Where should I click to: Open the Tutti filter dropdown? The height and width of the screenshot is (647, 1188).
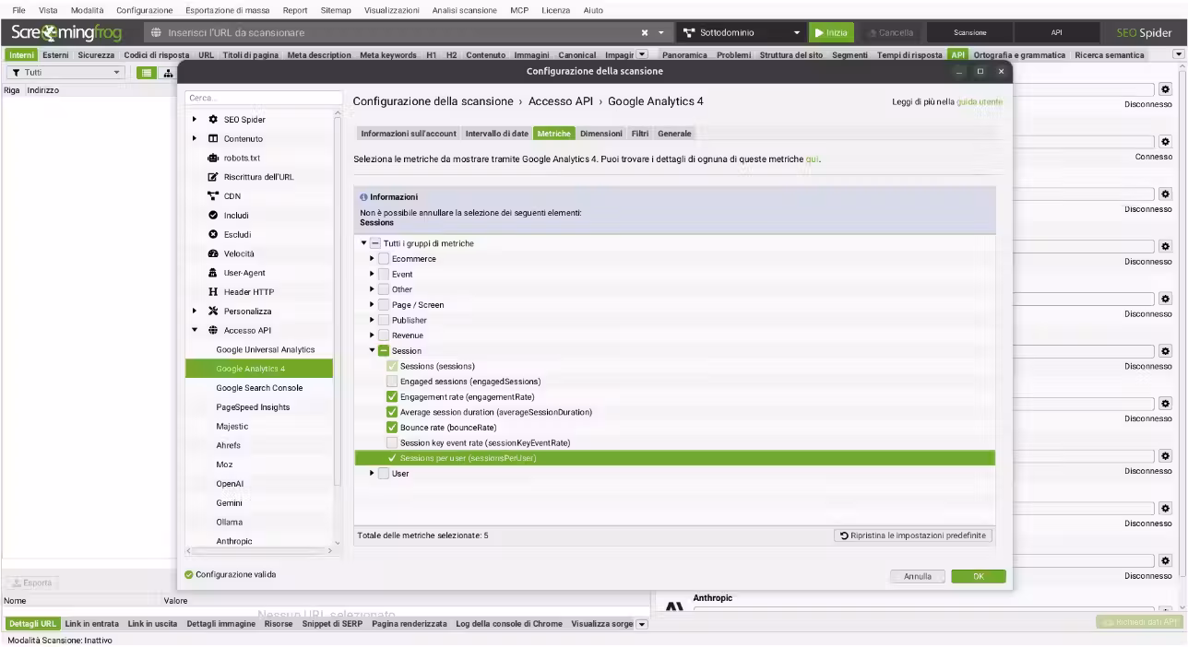coord(65,72)
